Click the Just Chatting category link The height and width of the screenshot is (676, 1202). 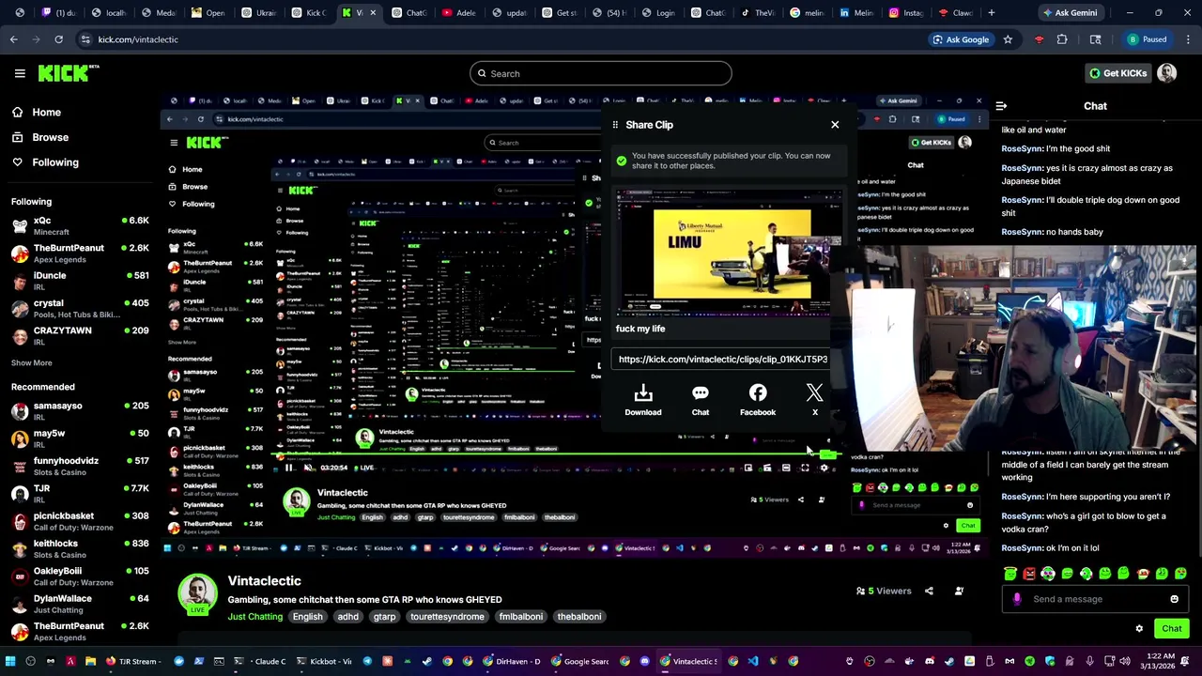tap(254, 617)
